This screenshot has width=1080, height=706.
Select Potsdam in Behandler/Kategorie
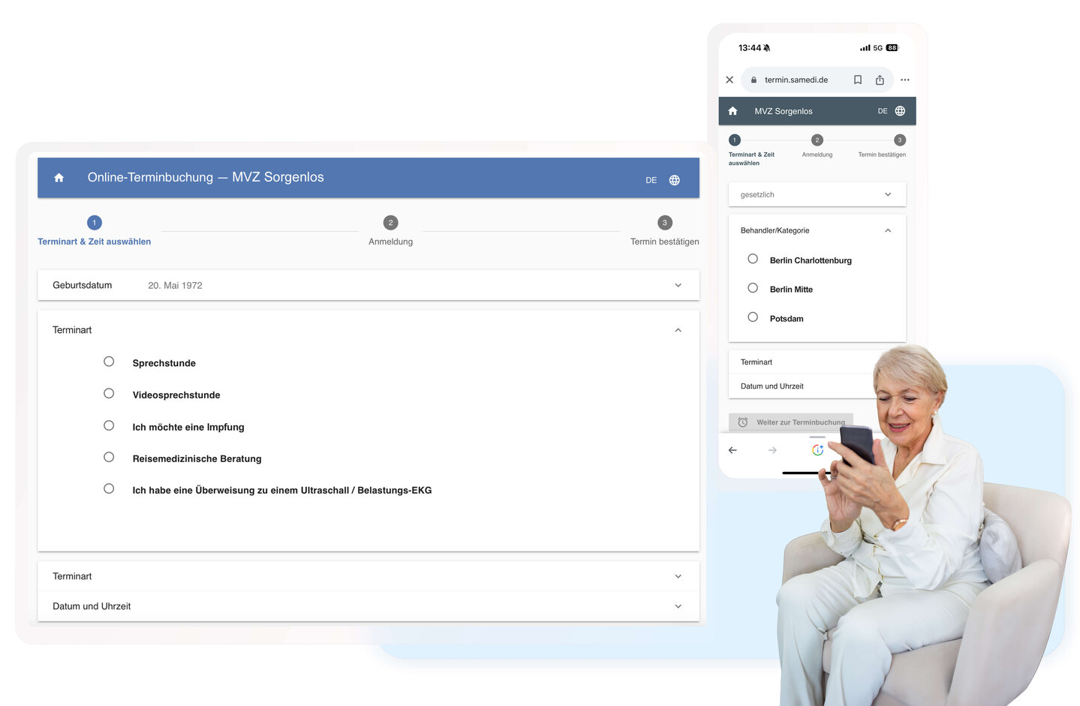tap(753, 317)
